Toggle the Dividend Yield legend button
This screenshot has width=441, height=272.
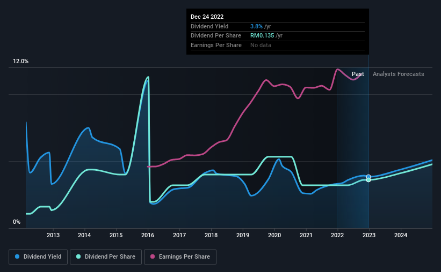coord(38,257)
